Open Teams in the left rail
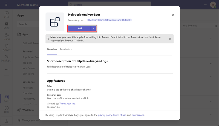The width and height of the screenshot is (219, 126). point(7,37)
